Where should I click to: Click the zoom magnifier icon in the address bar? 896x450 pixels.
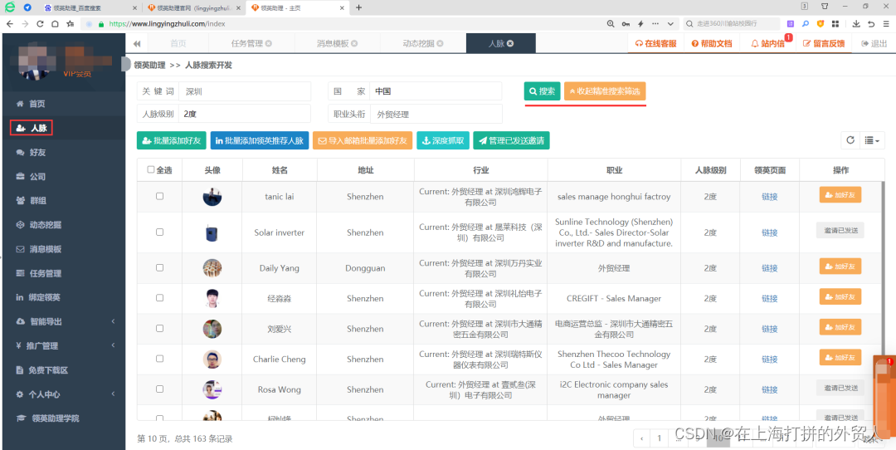[x=611, y=24]
